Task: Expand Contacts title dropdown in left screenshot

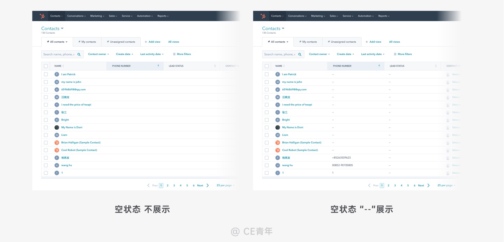Action: (62, 28)
